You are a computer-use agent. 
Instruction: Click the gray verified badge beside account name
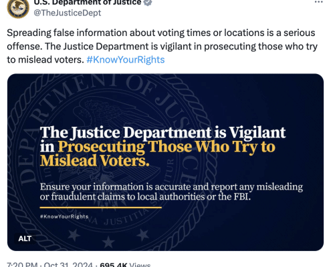click(x=148, y=3)
